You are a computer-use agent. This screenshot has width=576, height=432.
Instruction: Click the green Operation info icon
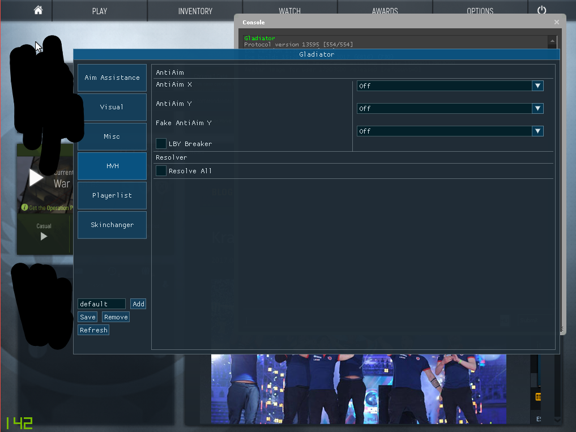click(x=24, y=208)
